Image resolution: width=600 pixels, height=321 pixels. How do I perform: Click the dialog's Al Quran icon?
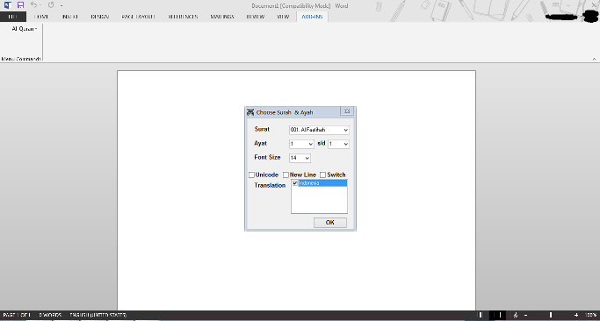pos(250,112)
